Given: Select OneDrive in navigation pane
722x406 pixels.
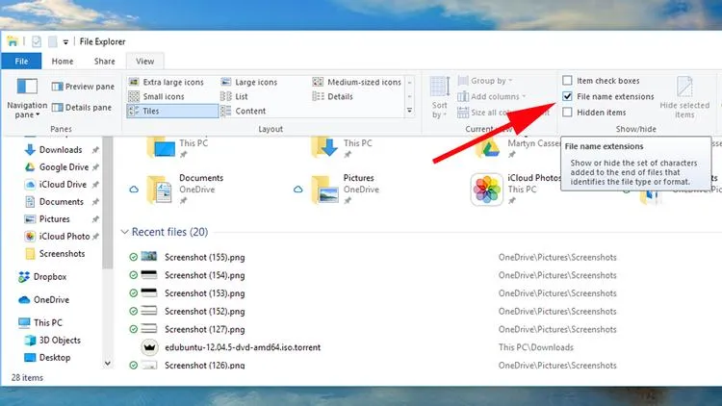Looking at the screenshot, I should [x=51, y=299].
